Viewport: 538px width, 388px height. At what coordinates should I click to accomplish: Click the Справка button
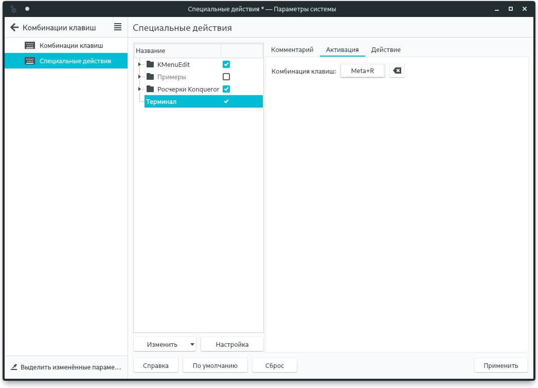pyautogui.click(x=156, y=366)
